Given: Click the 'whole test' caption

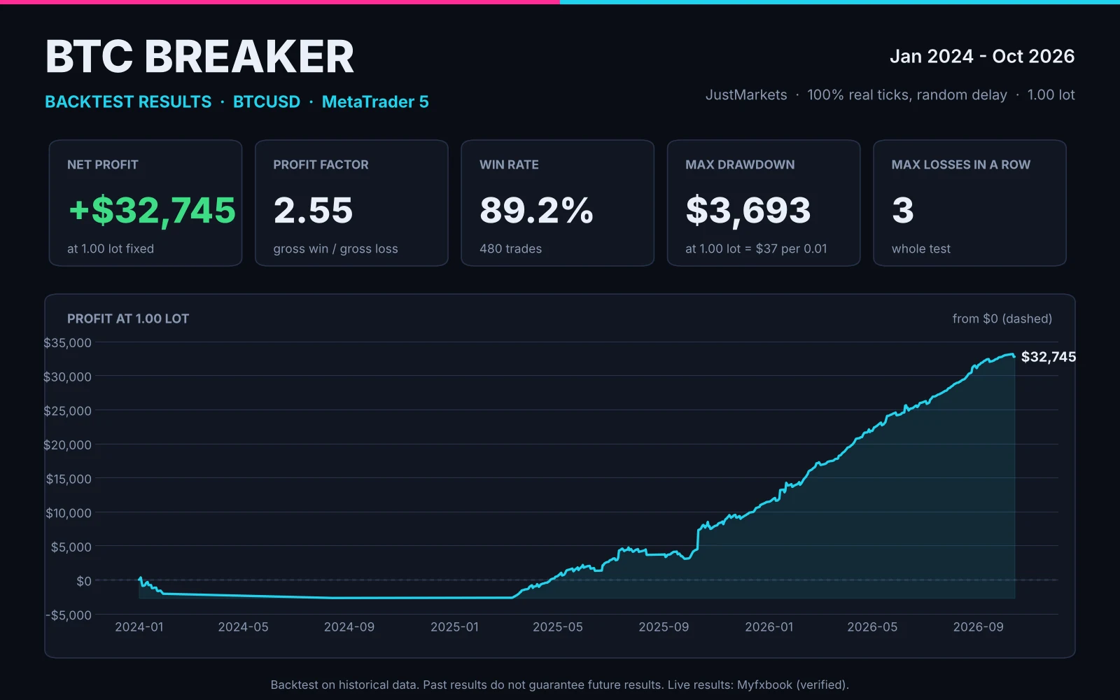Looking at the screenshot, I should pos(921,248).
